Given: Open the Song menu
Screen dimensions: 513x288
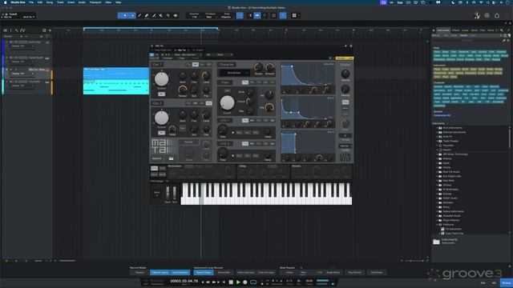Looking at the screenshot, I should coord(50,2).
